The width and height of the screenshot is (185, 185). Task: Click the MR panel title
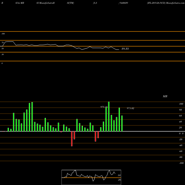click(165, 96)
